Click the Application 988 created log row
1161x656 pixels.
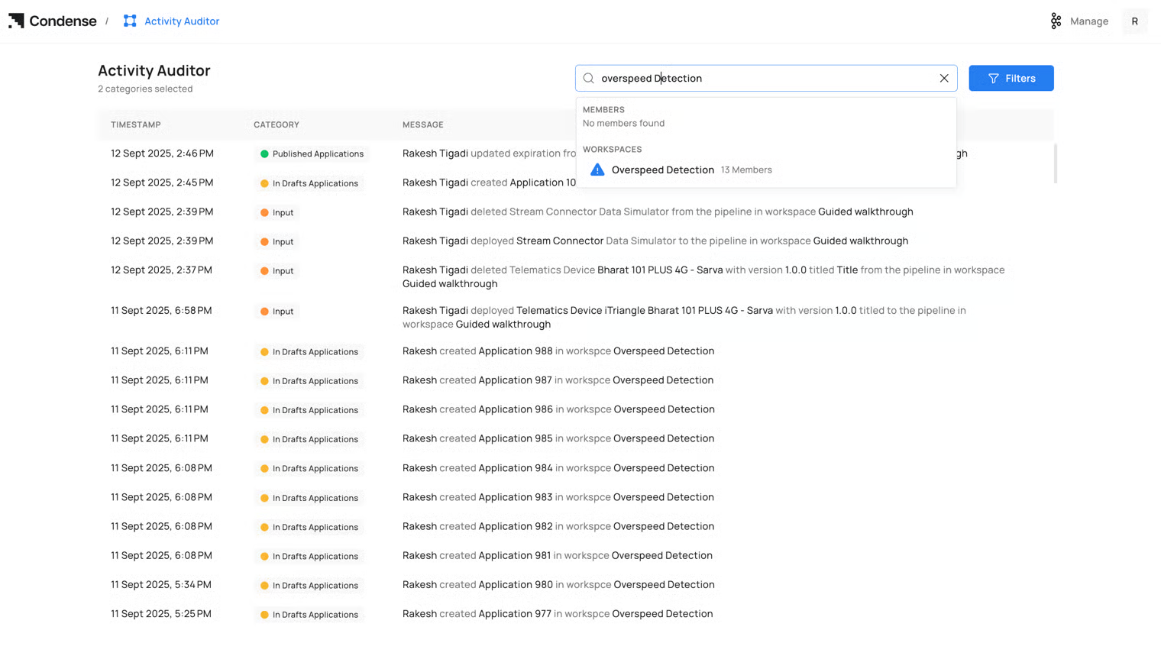coord(558,351)
